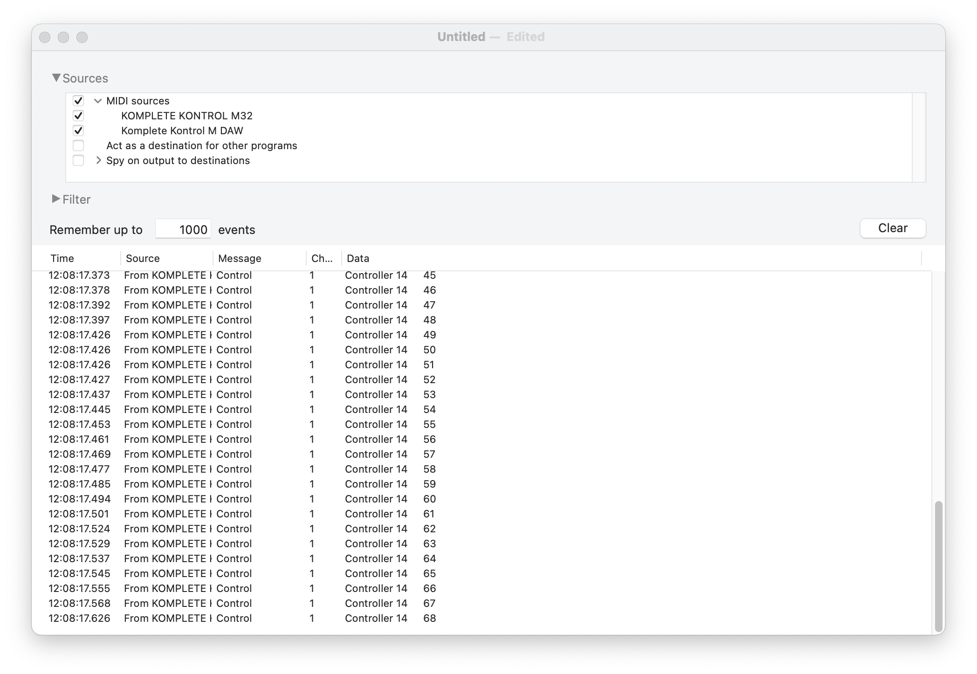Select event row at 12:08:17.555

click(482, 588)
